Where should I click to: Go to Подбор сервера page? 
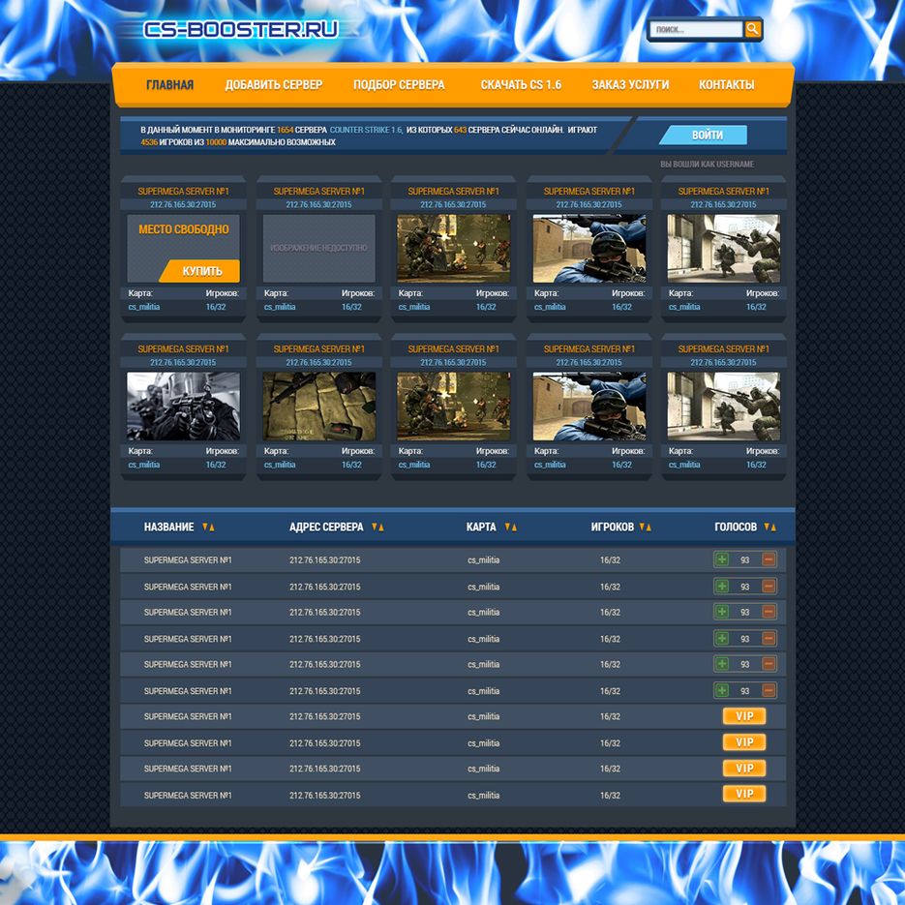coord(399,85)
